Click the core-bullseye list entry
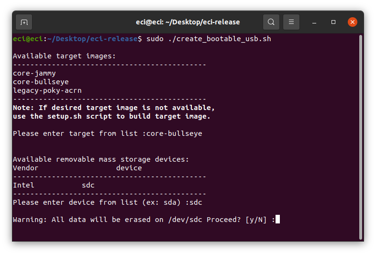This screenshot has width=376, height=255. tap(41, 82)
